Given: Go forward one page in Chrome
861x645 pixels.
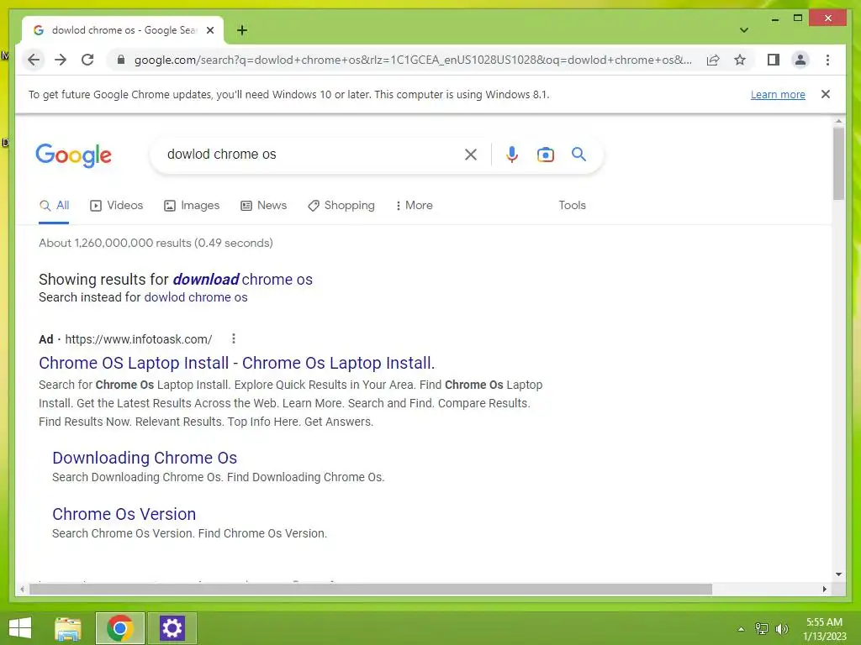Looking at the screenshot, I should click(x=61, y=60).
